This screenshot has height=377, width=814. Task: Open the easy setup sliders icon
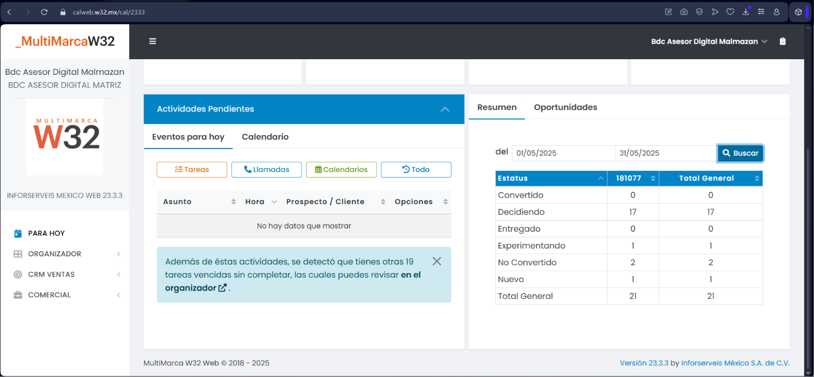(761, 12)
